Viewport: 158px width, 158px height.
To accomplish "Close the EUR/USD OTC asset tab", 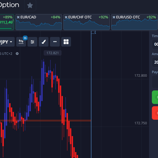I will 114,17.
